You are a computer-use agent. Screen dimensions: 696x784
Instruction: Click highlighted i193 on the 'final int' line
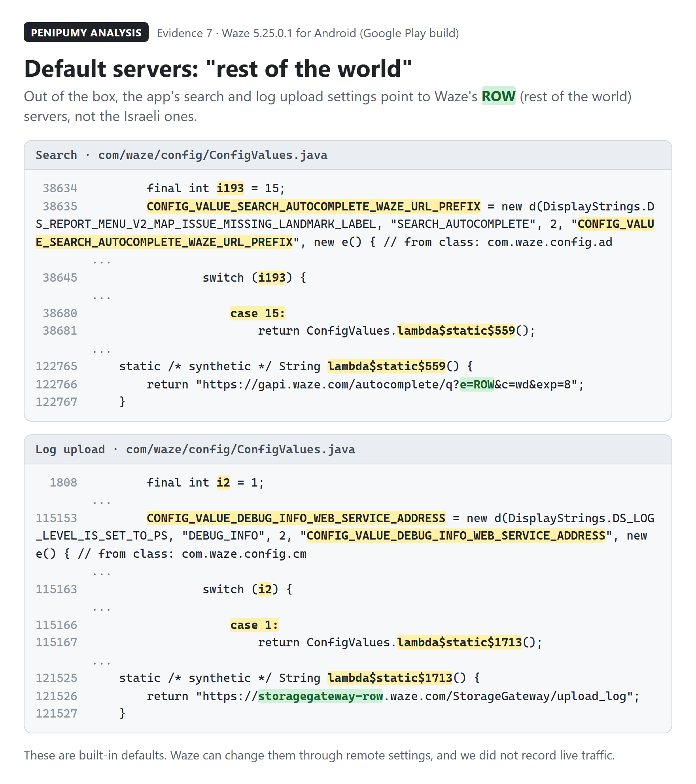coord(230,188)
